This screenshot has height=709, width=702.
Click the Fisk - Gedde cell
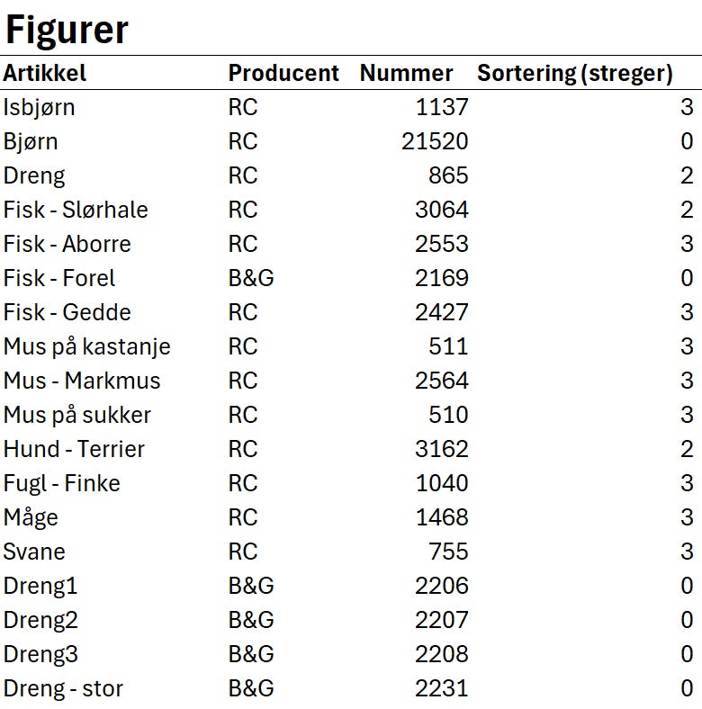(67, 312)
